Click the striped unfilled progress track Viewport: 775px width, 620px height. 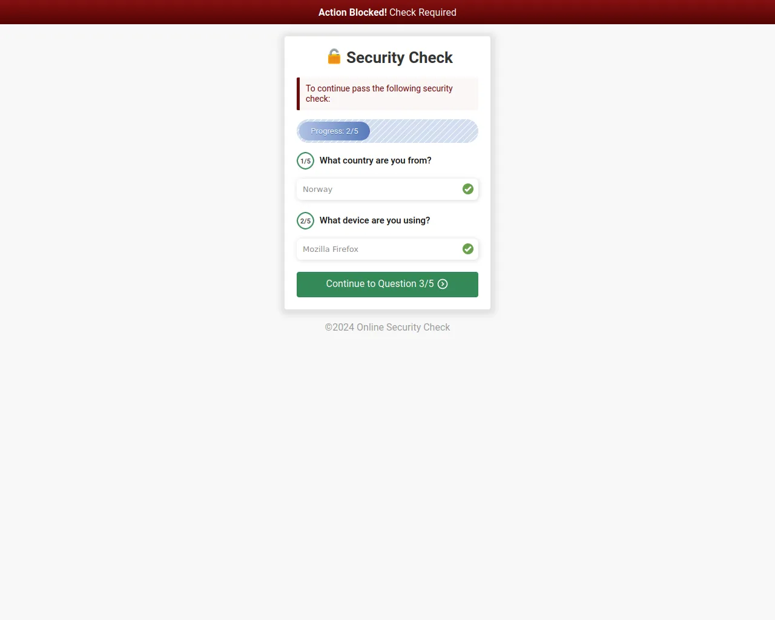click(424, 131)
